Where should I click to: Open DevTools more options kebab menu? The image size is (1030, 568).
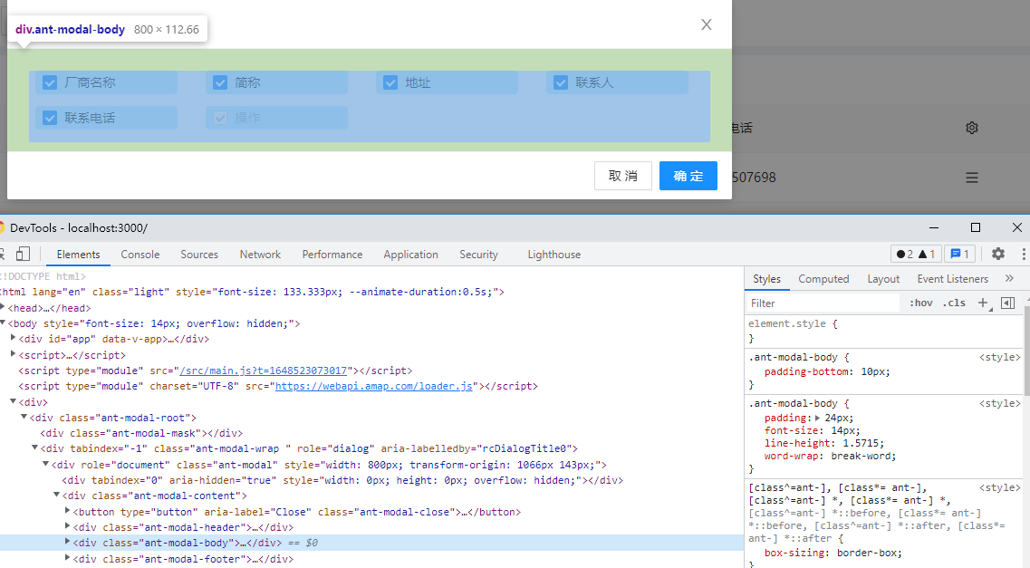click(x=1024, y=255)
